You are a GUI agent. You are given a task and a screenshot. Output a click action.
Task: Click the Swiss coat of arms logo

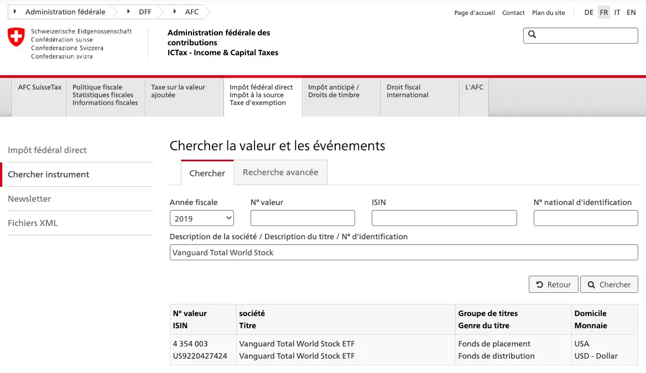pos(16,37)
